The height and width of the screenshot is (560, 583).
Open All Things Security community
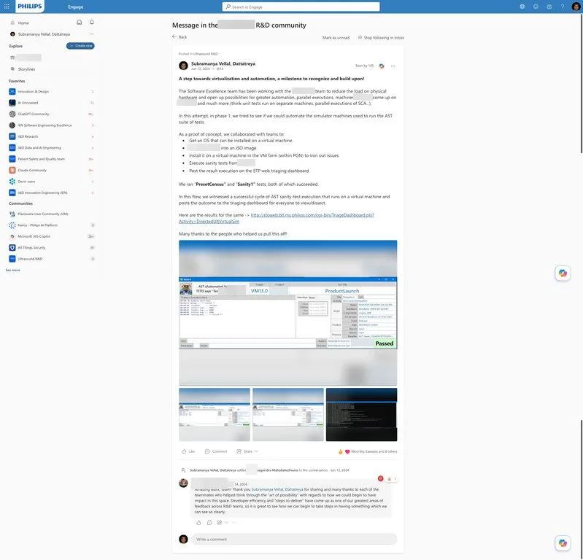click(51, 247)
